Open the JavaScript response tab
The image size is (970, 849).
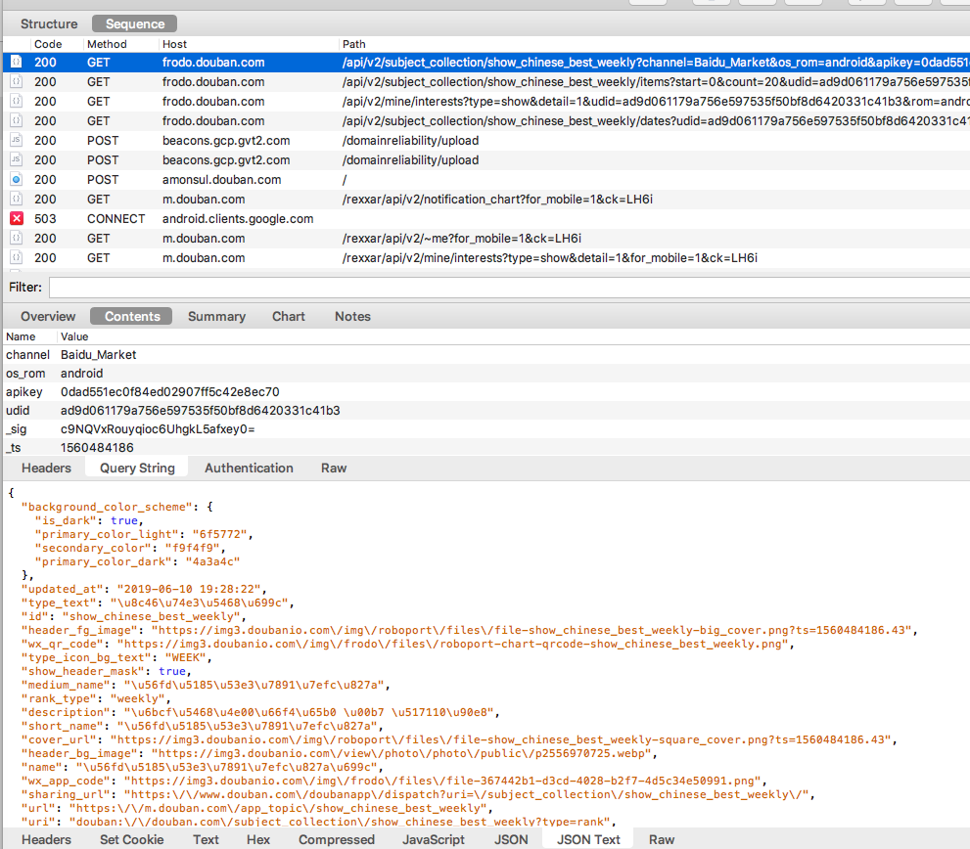click(x=433, y=839)
